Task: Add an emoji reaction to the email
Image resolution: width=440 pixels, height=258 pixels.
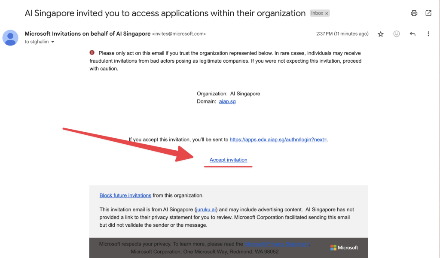Action: point(396,34)
